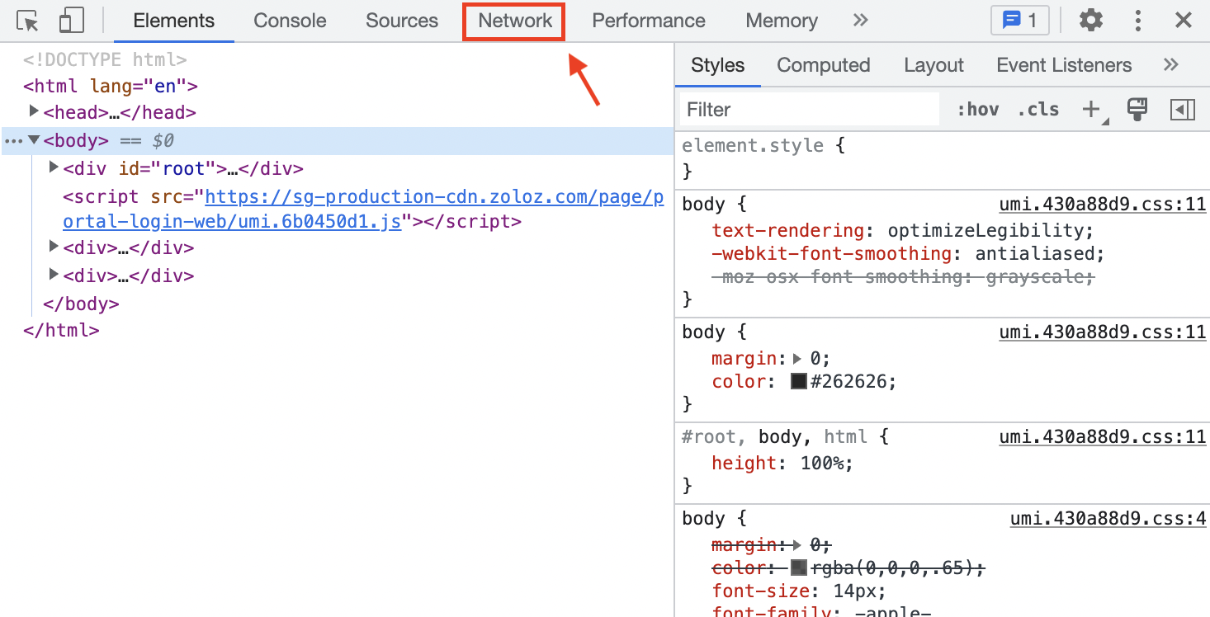Show more DevTools panel tabs chevron

click(x=861, y=21)
